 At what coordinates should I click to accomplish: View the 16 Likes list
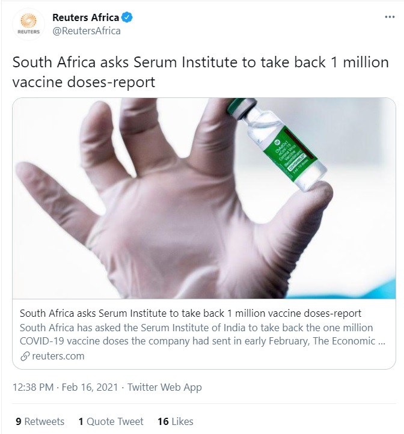[x=175, y=421]
